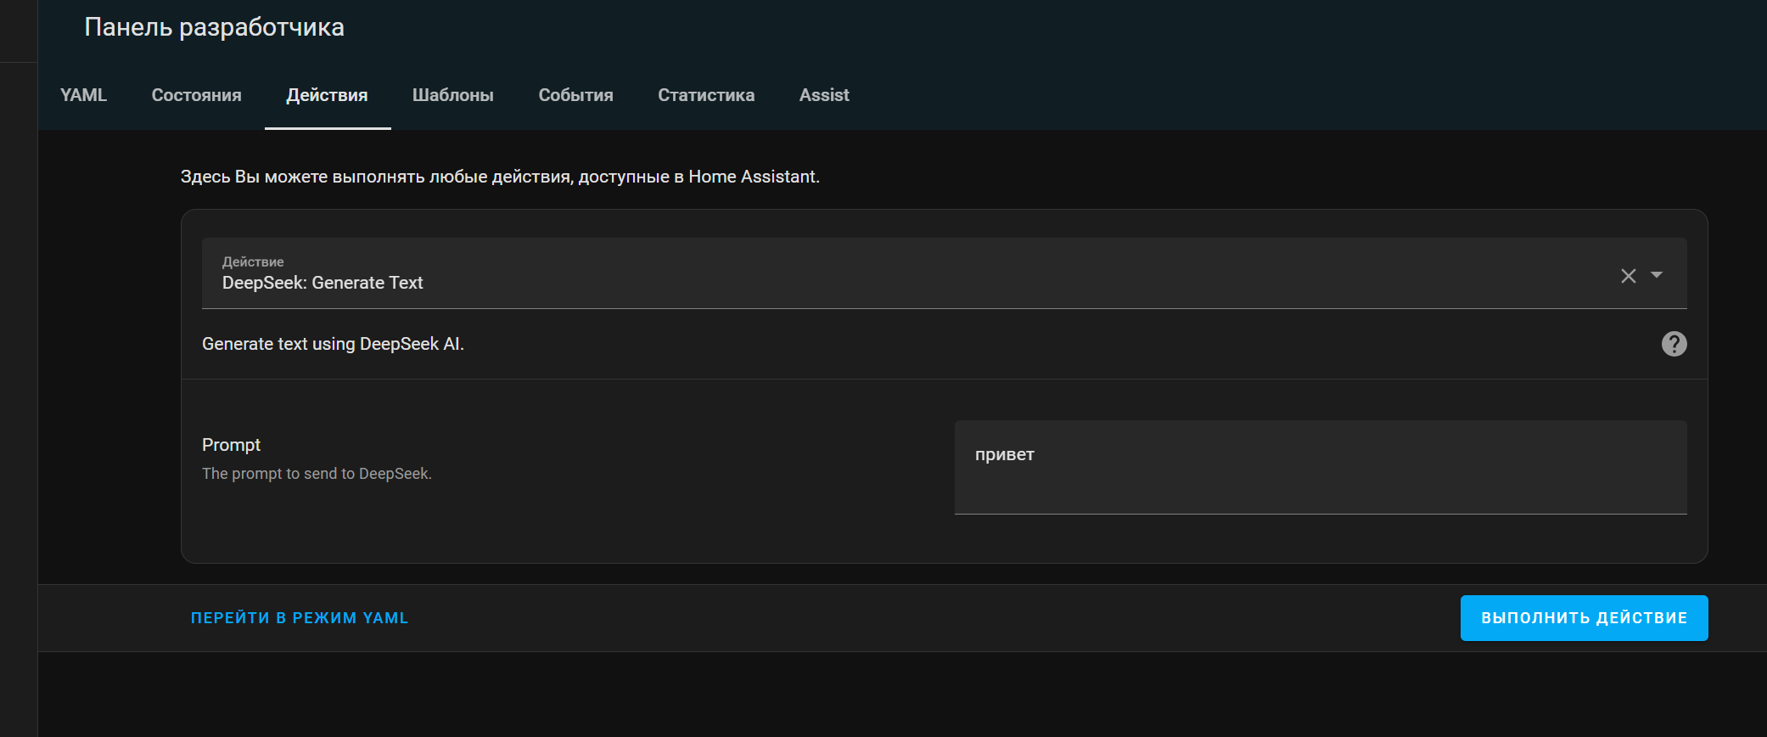This screenshot has width=1767, height=737.
Task: Open the Шаблоны tab
Action: (x=452, y=95)
